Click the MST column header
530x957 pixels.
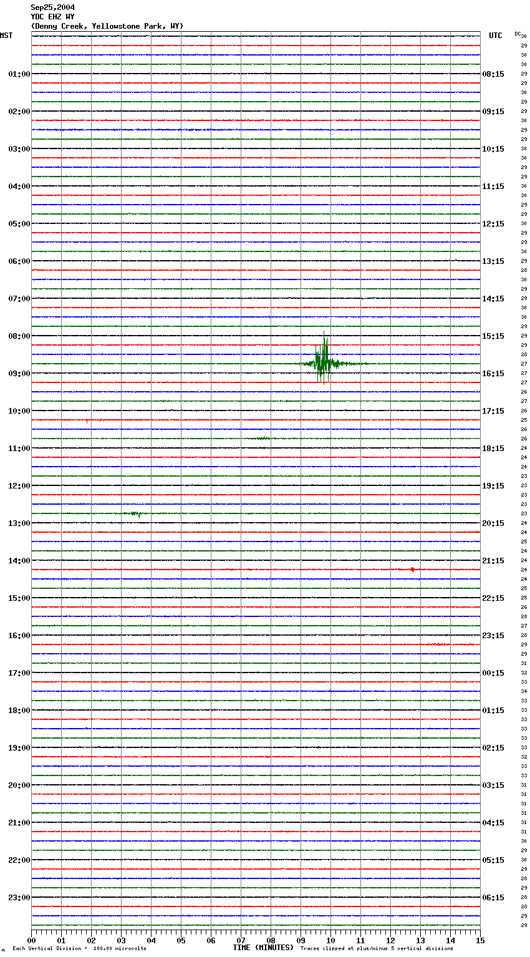(x=6, y=36)
